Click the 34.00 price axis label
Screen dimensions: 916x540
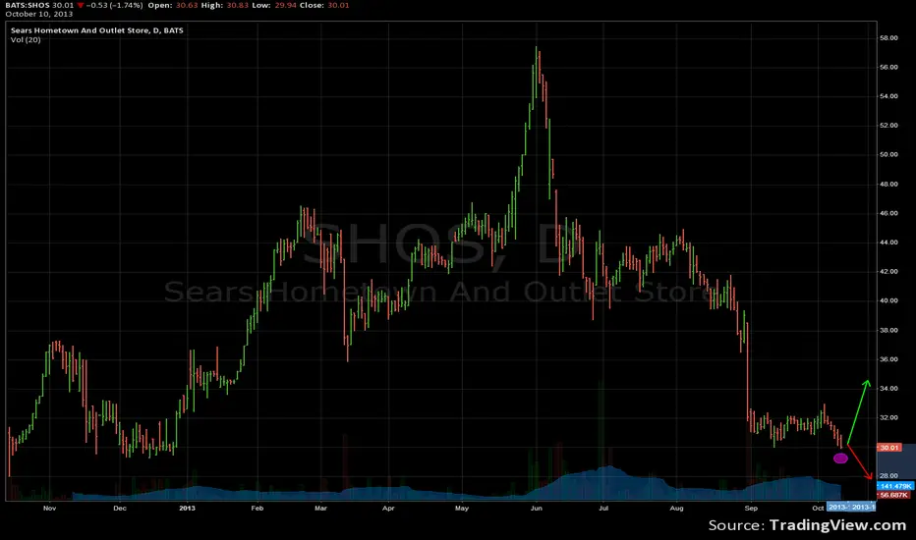point(888,388)
